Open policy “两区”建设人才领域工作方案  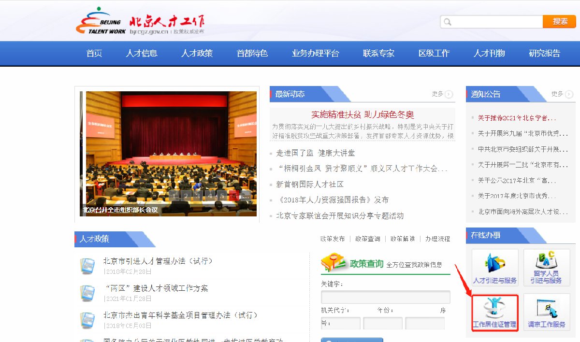click(x=157, y=288)
